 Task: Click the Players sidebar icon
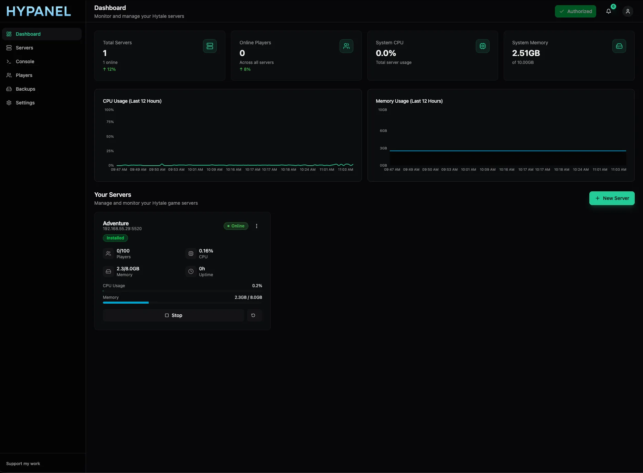click(9, 75)
